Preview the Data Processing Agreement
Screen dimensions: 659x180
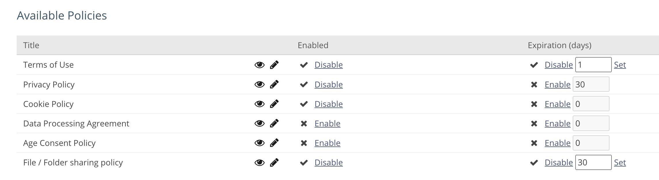pos(259,123)
